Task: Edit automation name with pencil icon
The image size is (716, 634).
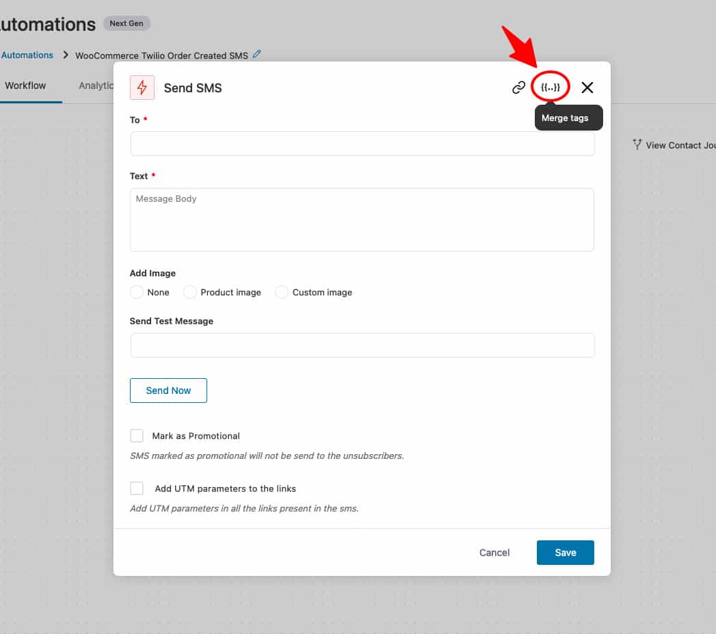Action: (257, 54)
